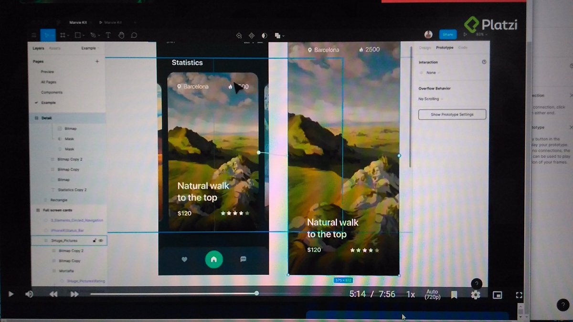Fast-forward the video
The height and width of the screenshot is (322, 573).
click(74, 294)
